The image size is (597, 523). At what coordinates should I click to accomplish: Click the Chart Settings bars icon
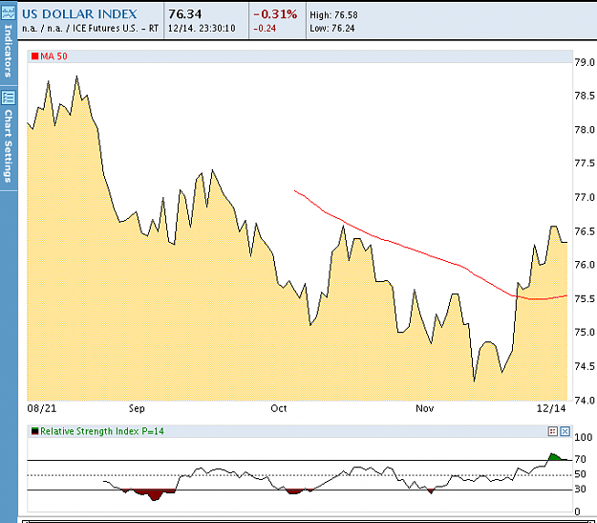tap(8, 98)
